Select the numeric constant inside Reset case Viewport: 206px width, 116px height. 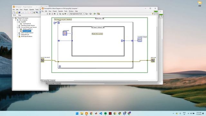[x=122, y=41]
